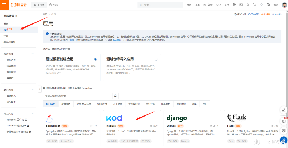Click the Alibaba Cloud logo
The height and width of the screenshot is (148, 288).
click(19, 5)
